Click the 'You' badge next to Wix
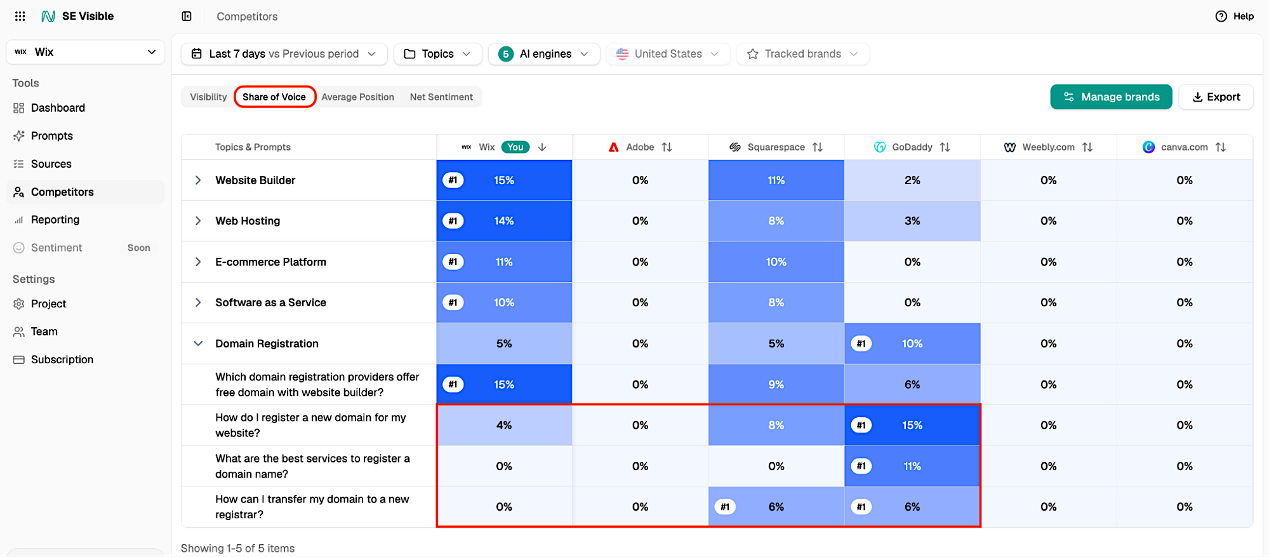Image resolution: width=1269 pixels, height=557 pixels. 515,147
